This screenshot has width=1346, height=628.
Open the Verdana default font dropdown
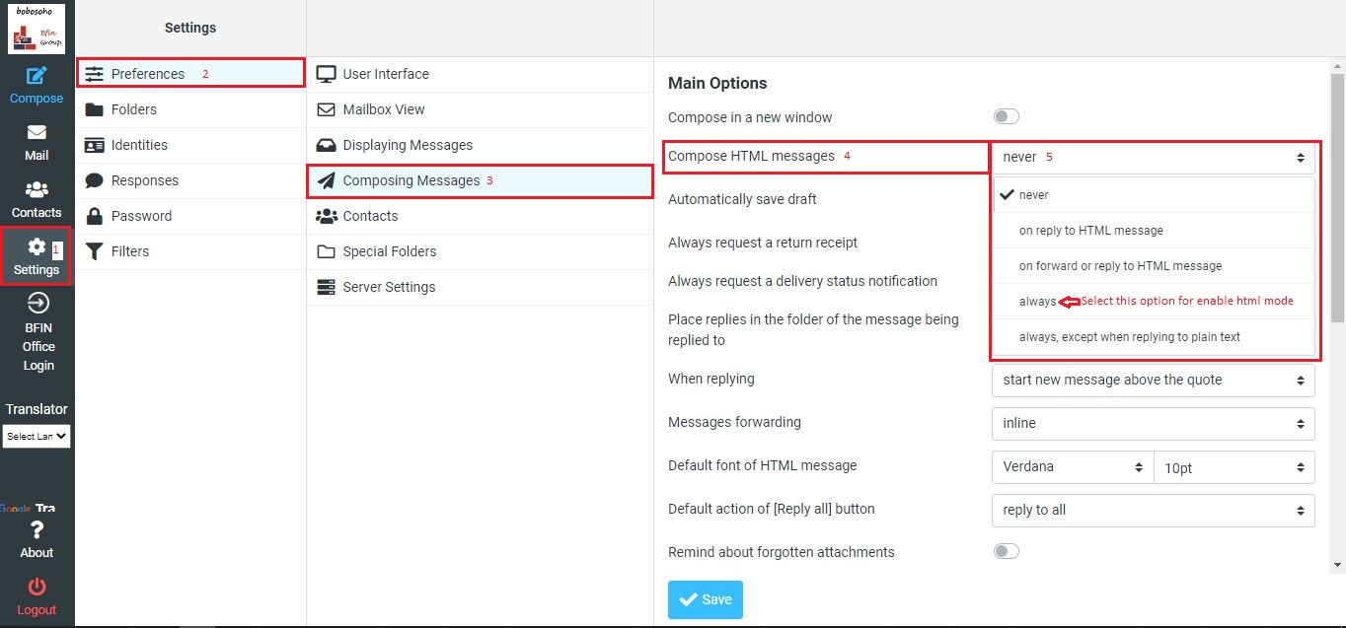coord(1071,466)
